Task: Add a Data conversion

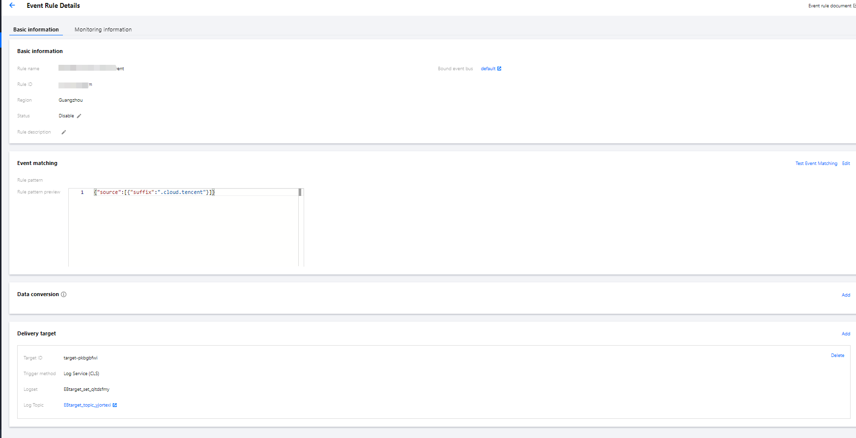Action: click(846, 295)
